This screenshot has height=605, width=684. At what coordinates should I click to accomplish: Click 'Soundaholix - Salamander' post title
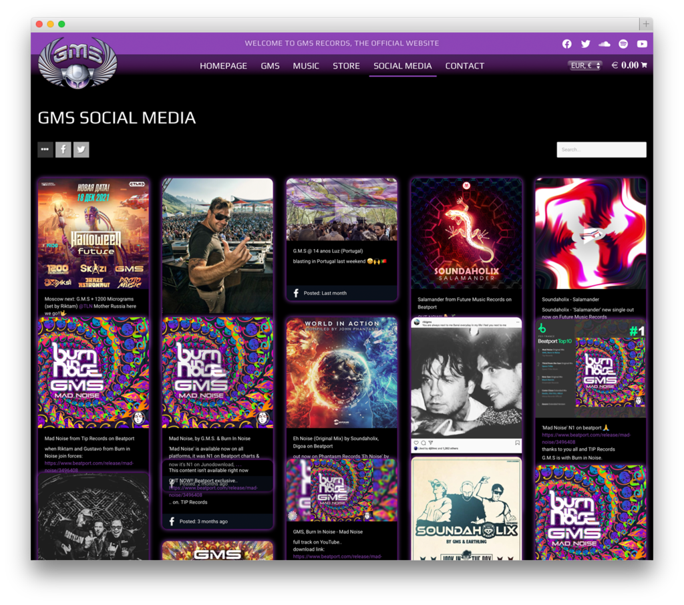(x=570, y=299)
